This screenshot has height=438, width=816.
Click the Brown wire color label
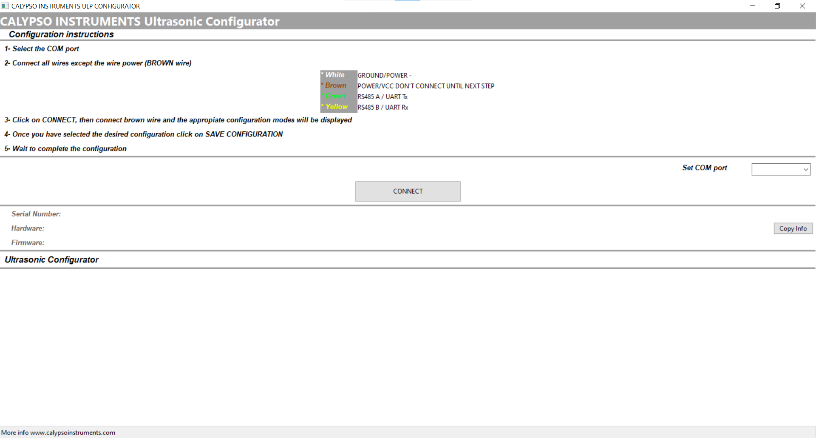(x=335, y=85)
